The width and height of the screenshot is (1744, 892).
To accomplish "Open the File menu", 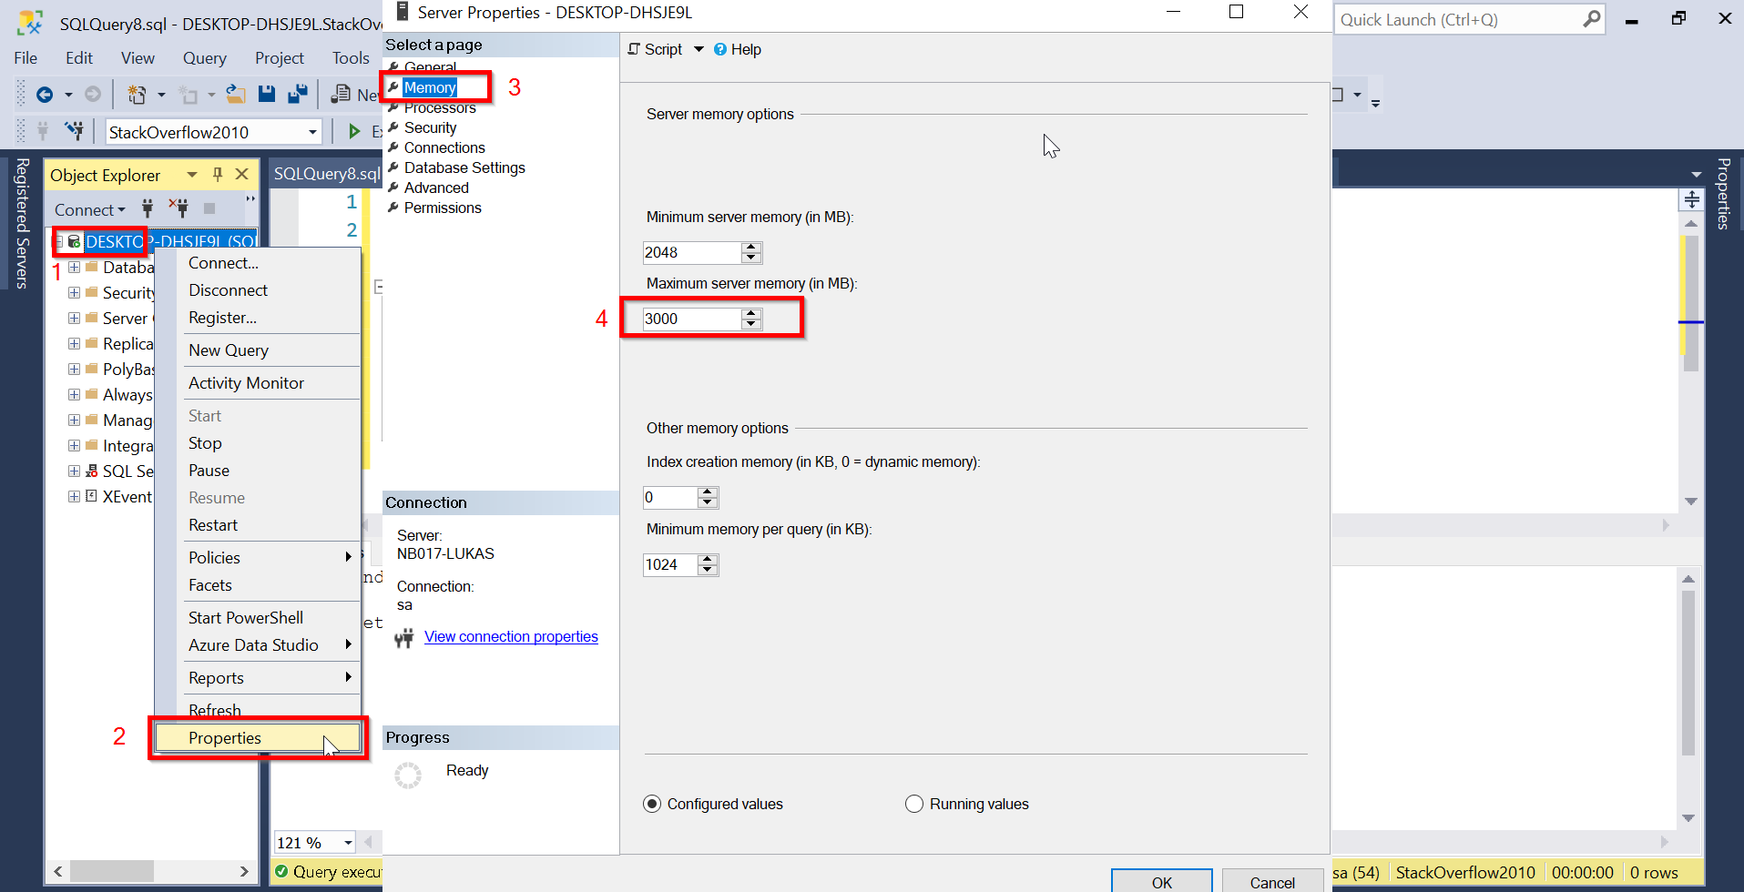I will (25, 58).
